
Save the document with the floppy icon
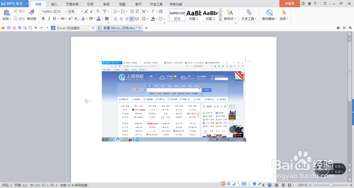(8, 28)
